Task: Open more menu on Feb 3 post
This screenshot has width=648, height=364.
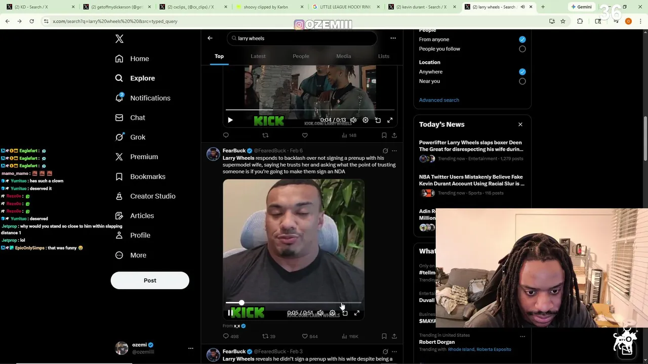Action: 394,351
